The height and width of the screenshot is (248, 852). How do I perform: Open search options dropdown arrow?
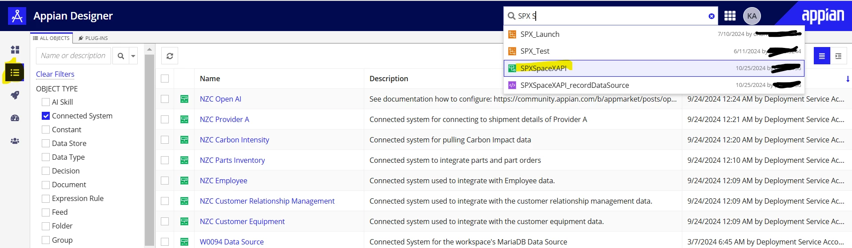click(133, 56)
